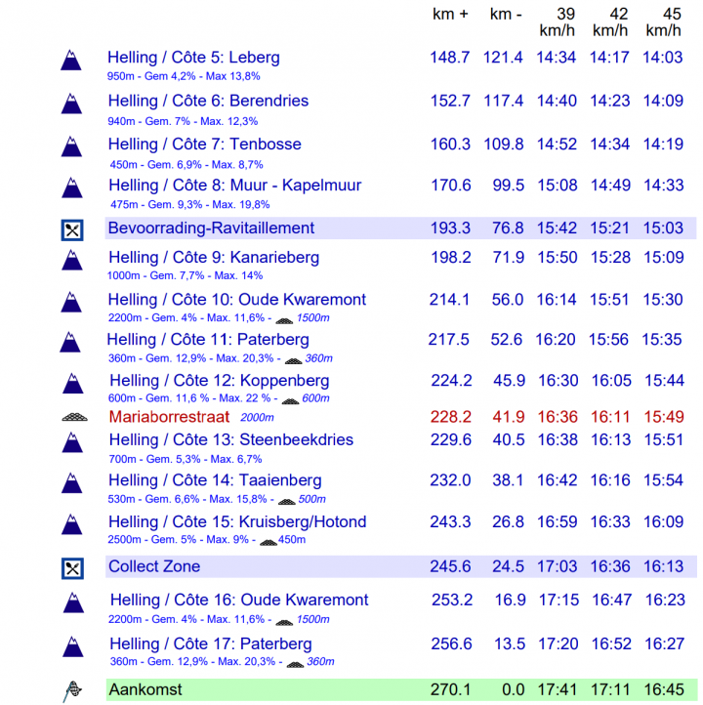Select 'Helling / Côte 15: Kruisberg/Hotond' title
This screenshot has height=705, width=703.
237,522
